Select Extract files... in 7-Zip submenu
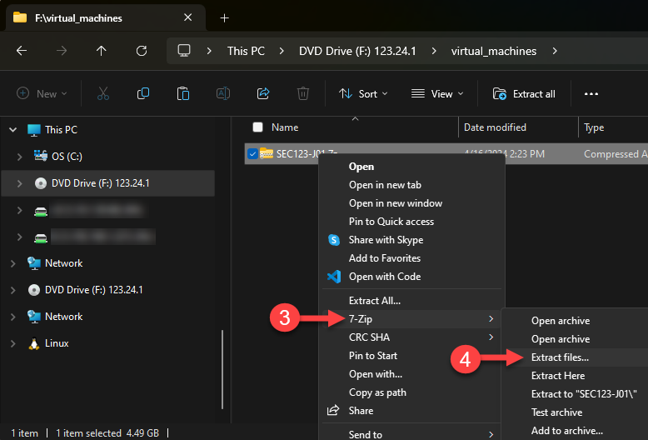Image resolution: width=648 pixels, height=440 pixels. click(560, 357)
